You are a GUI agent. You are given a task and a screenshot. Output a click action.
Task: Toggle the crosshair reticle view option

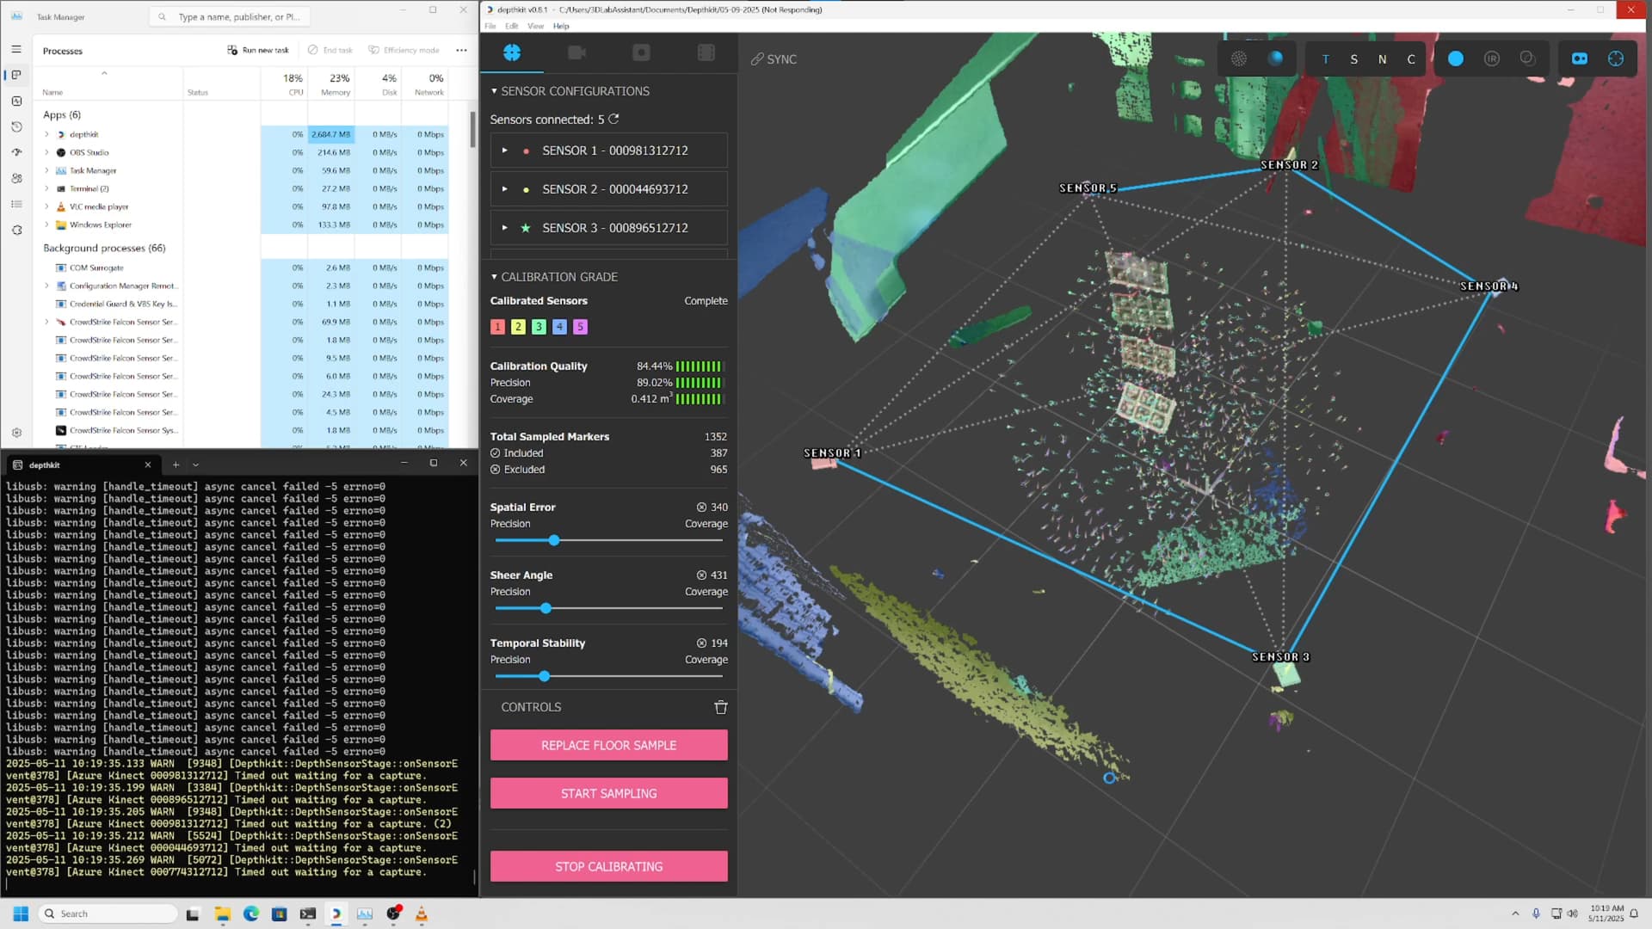[x=1618, y=58]
